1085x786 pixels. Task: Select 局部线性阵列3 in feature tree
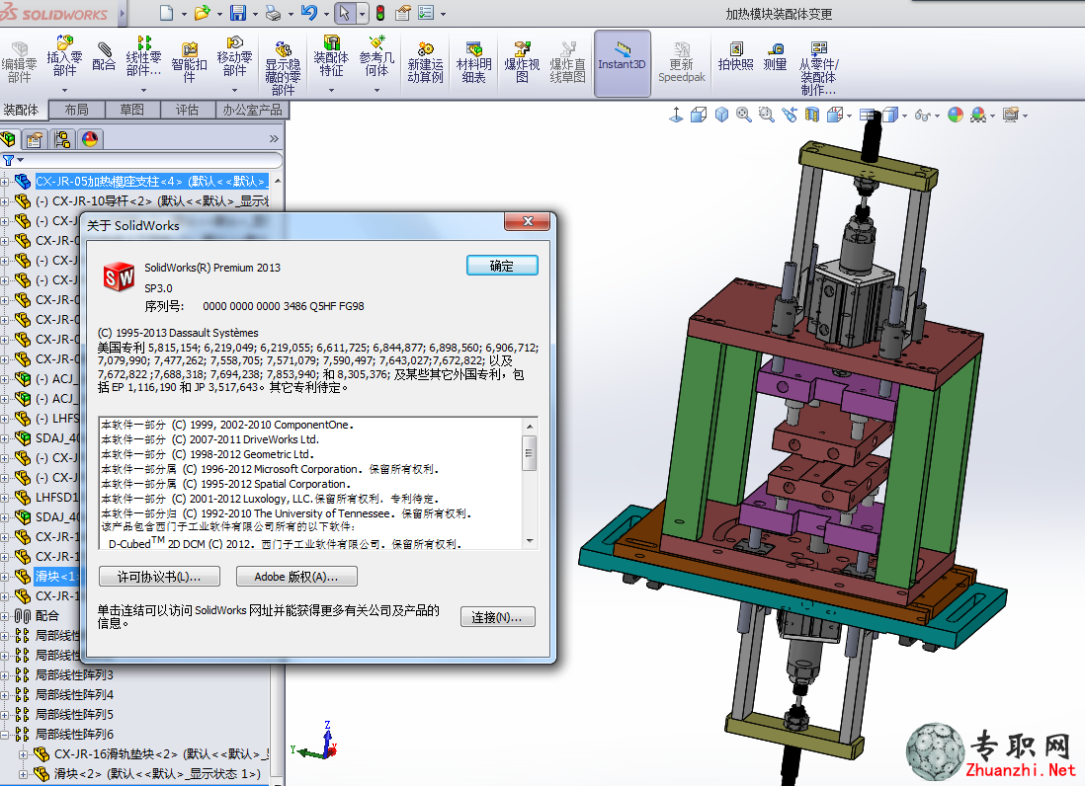point(74,674)
